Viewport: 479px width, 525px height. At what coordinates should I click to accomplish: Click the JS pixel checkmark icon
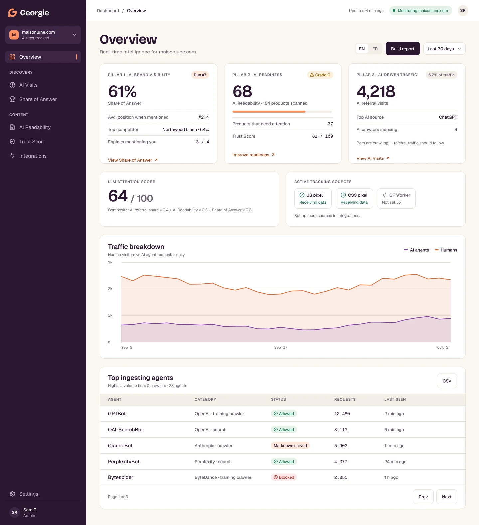coord(302,195)
